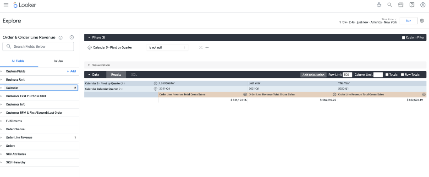Open Explore actions gear next to Run
This screenshot has height=177, width=429.
tap(422, 21)
